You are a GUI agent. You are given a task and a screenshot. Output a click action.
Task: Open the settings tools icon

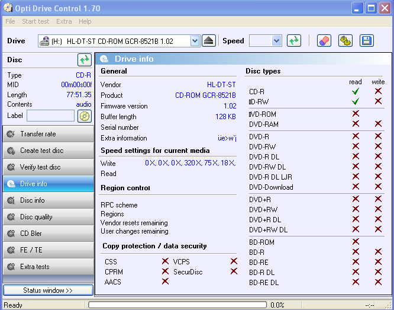click(x=345, y=41)
